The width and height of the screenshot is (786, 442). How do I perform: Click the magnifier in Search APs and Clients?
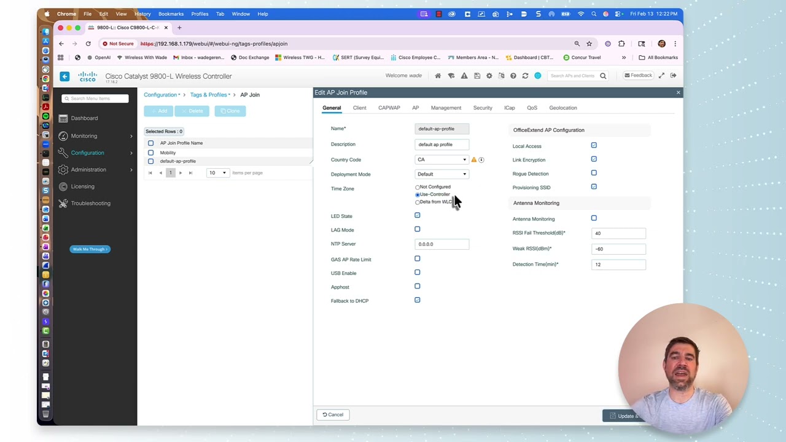coord(603,76)
